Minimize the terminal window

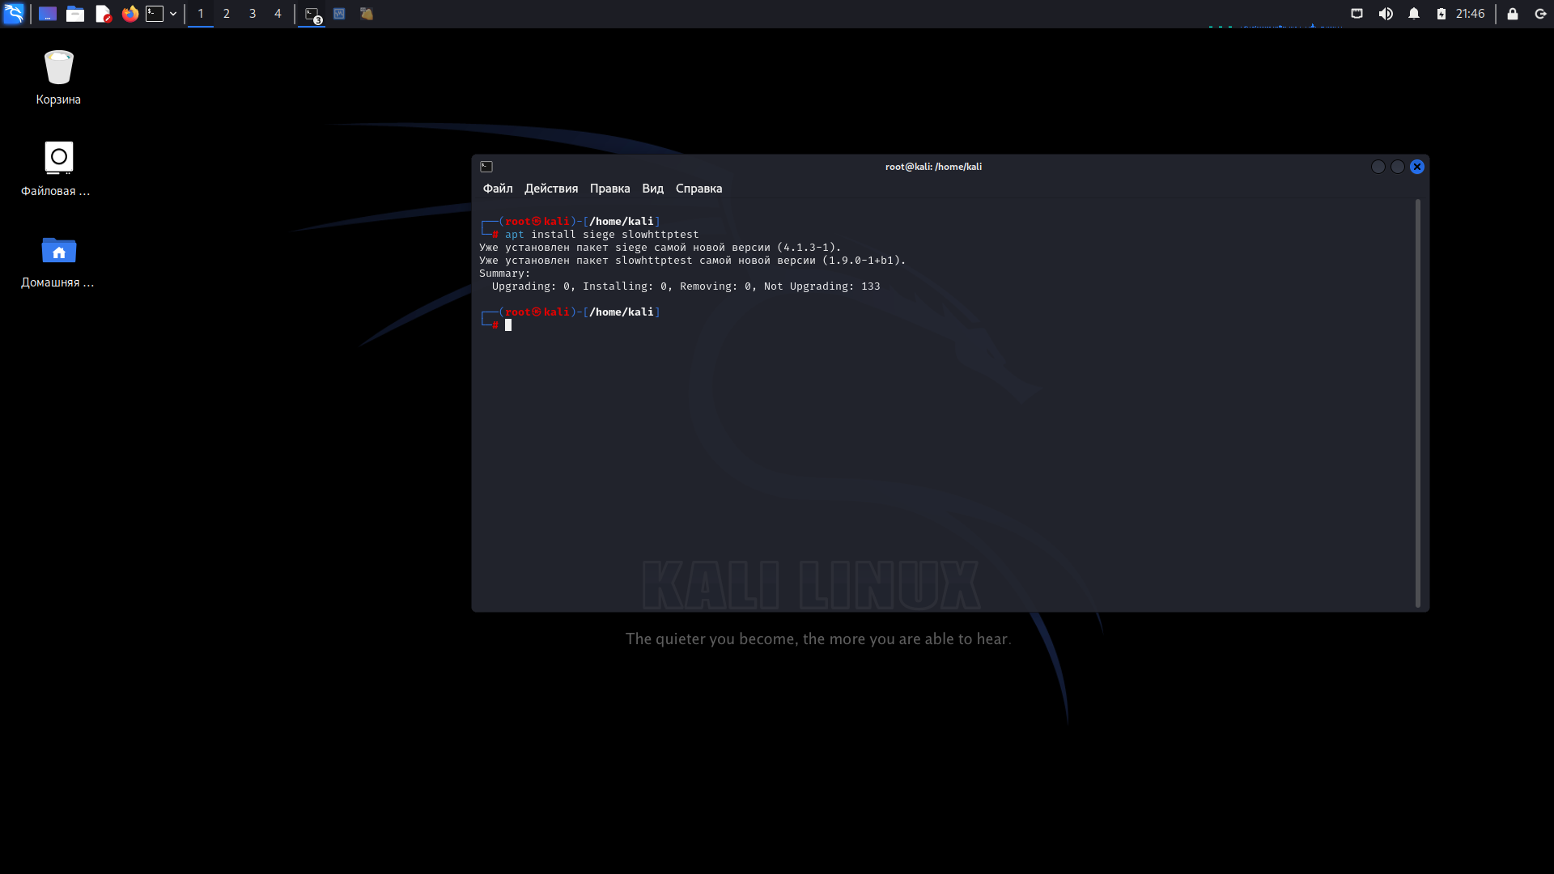tap(1378, 167)
